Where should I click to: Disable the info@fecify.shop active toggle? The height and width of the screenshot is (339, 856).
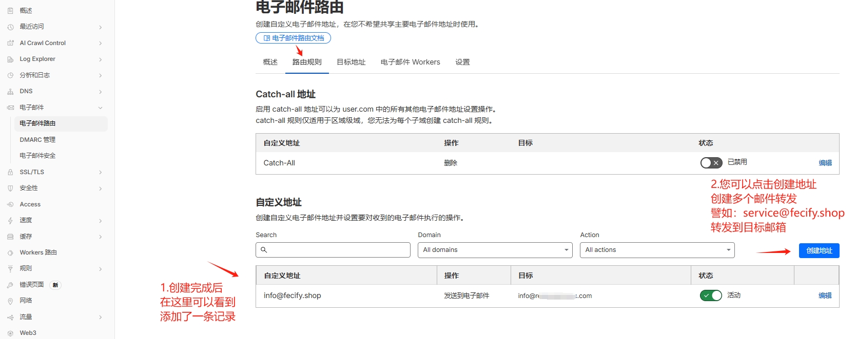coord(711,295)
